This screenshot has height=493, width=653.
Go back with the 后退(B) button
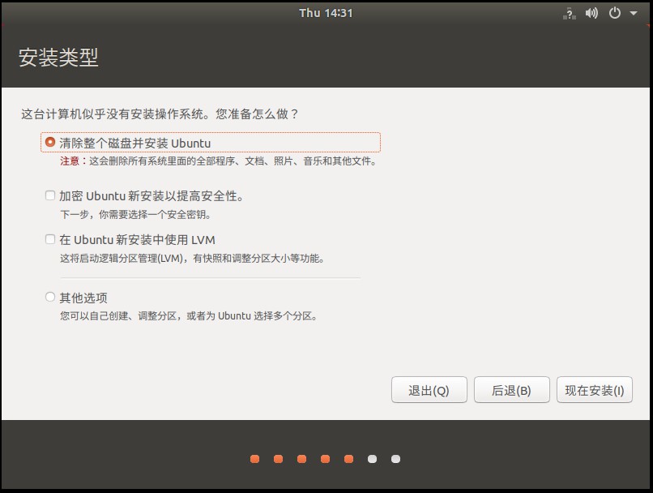point(511,390)
